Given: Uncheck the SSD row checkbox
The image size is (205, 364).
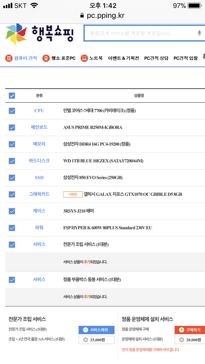Looking at the screenshot, I should 12,178.
